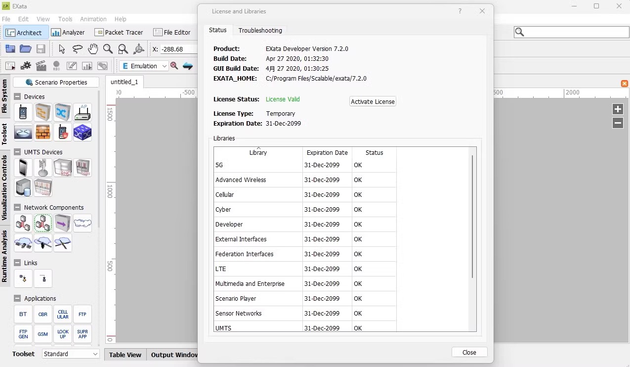Click the Activate License button
This screenshot has height=367, width=630.
coord(373,101)
